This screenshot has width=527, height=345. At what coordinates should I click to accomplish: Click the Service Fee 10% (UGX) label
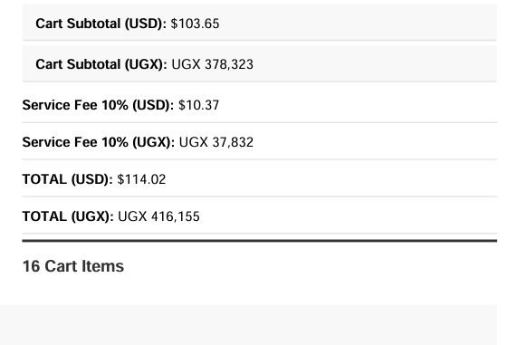pos(99,142)
